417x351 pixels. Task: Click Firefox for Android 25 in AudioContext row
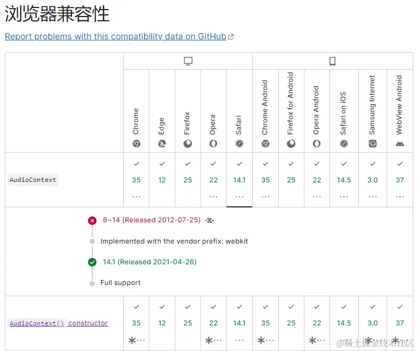pos(291,180)
